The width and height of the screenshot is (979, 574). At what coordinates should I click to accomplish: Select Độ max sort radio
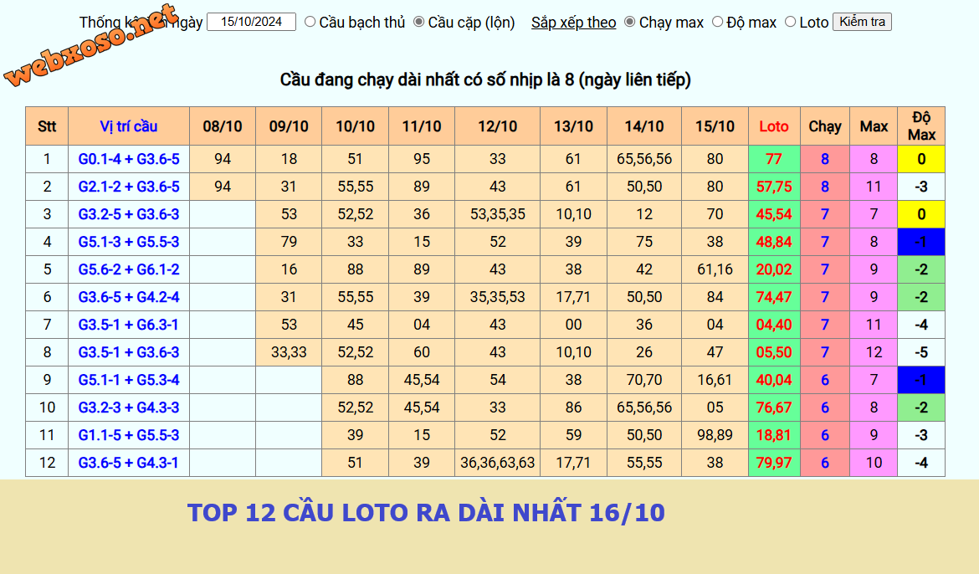pyautogui.click(x=717, y=22)
